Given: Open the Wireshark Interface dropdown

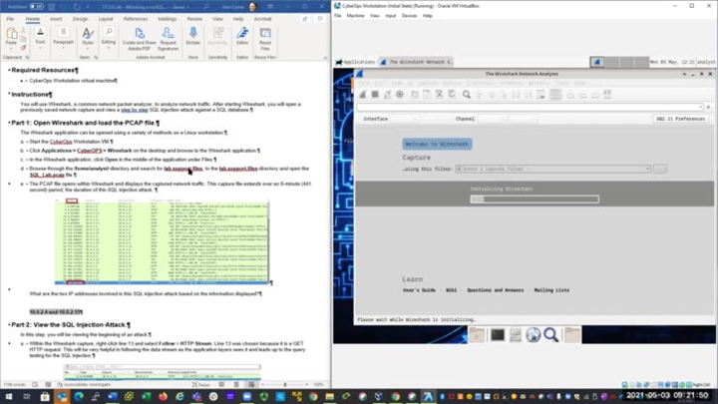Looking at the screenshot, I should (x=404, y=119).
